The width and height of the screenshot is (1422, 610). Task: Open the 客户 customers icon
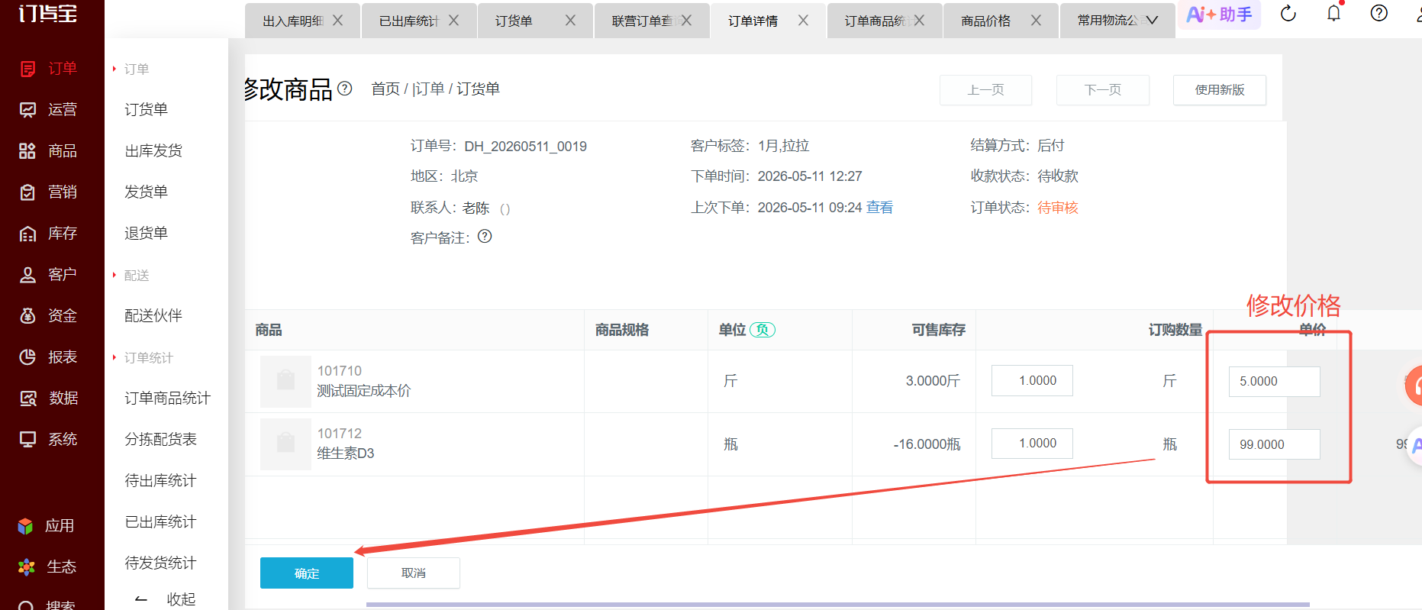(27, 275)
